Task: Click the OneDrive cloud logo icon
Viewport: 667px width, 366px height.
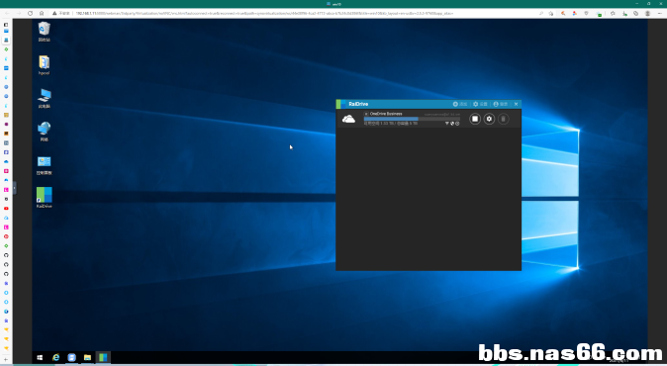Action: click(x=348, y=119)
